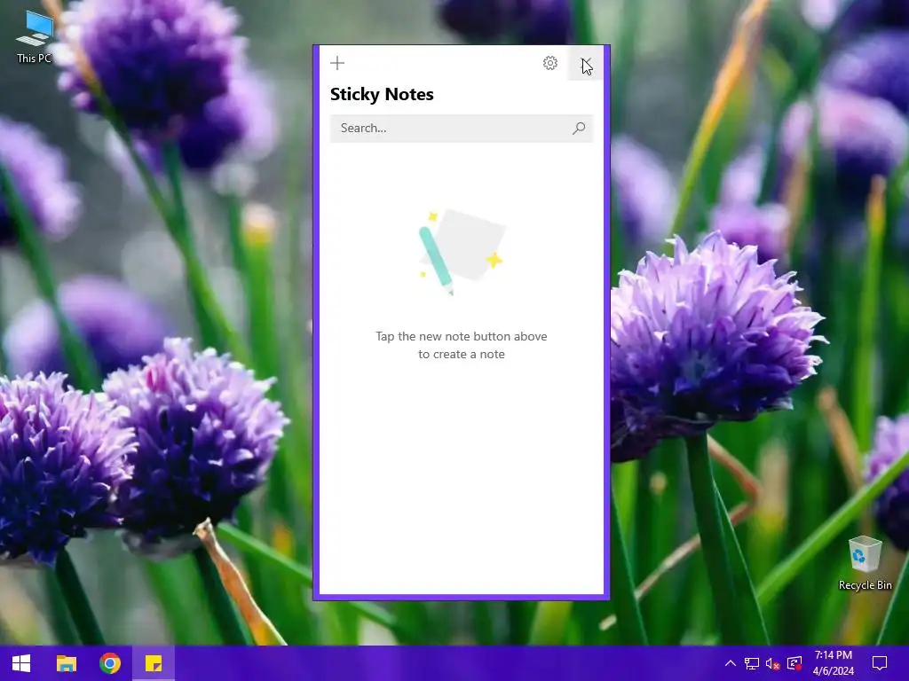Select the Recycle Bin desktop icon

[865, 563]
